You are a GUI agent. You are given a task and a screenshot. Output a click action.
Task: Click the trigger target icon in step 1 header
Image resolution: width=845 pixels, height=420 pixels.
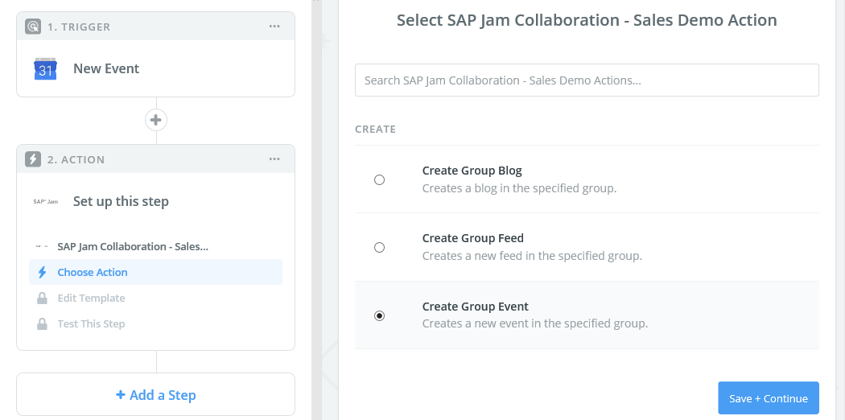[33, 27]
